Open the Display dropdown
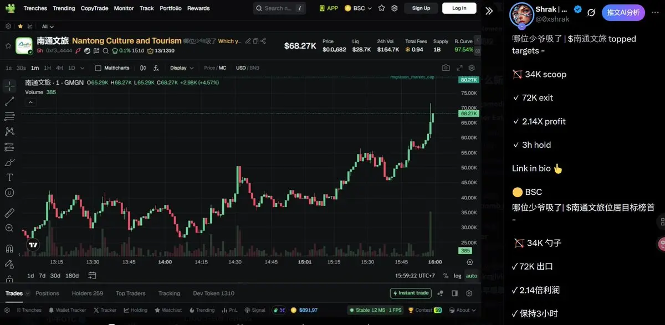Viewport: 665px width, 325px height. 182,68
